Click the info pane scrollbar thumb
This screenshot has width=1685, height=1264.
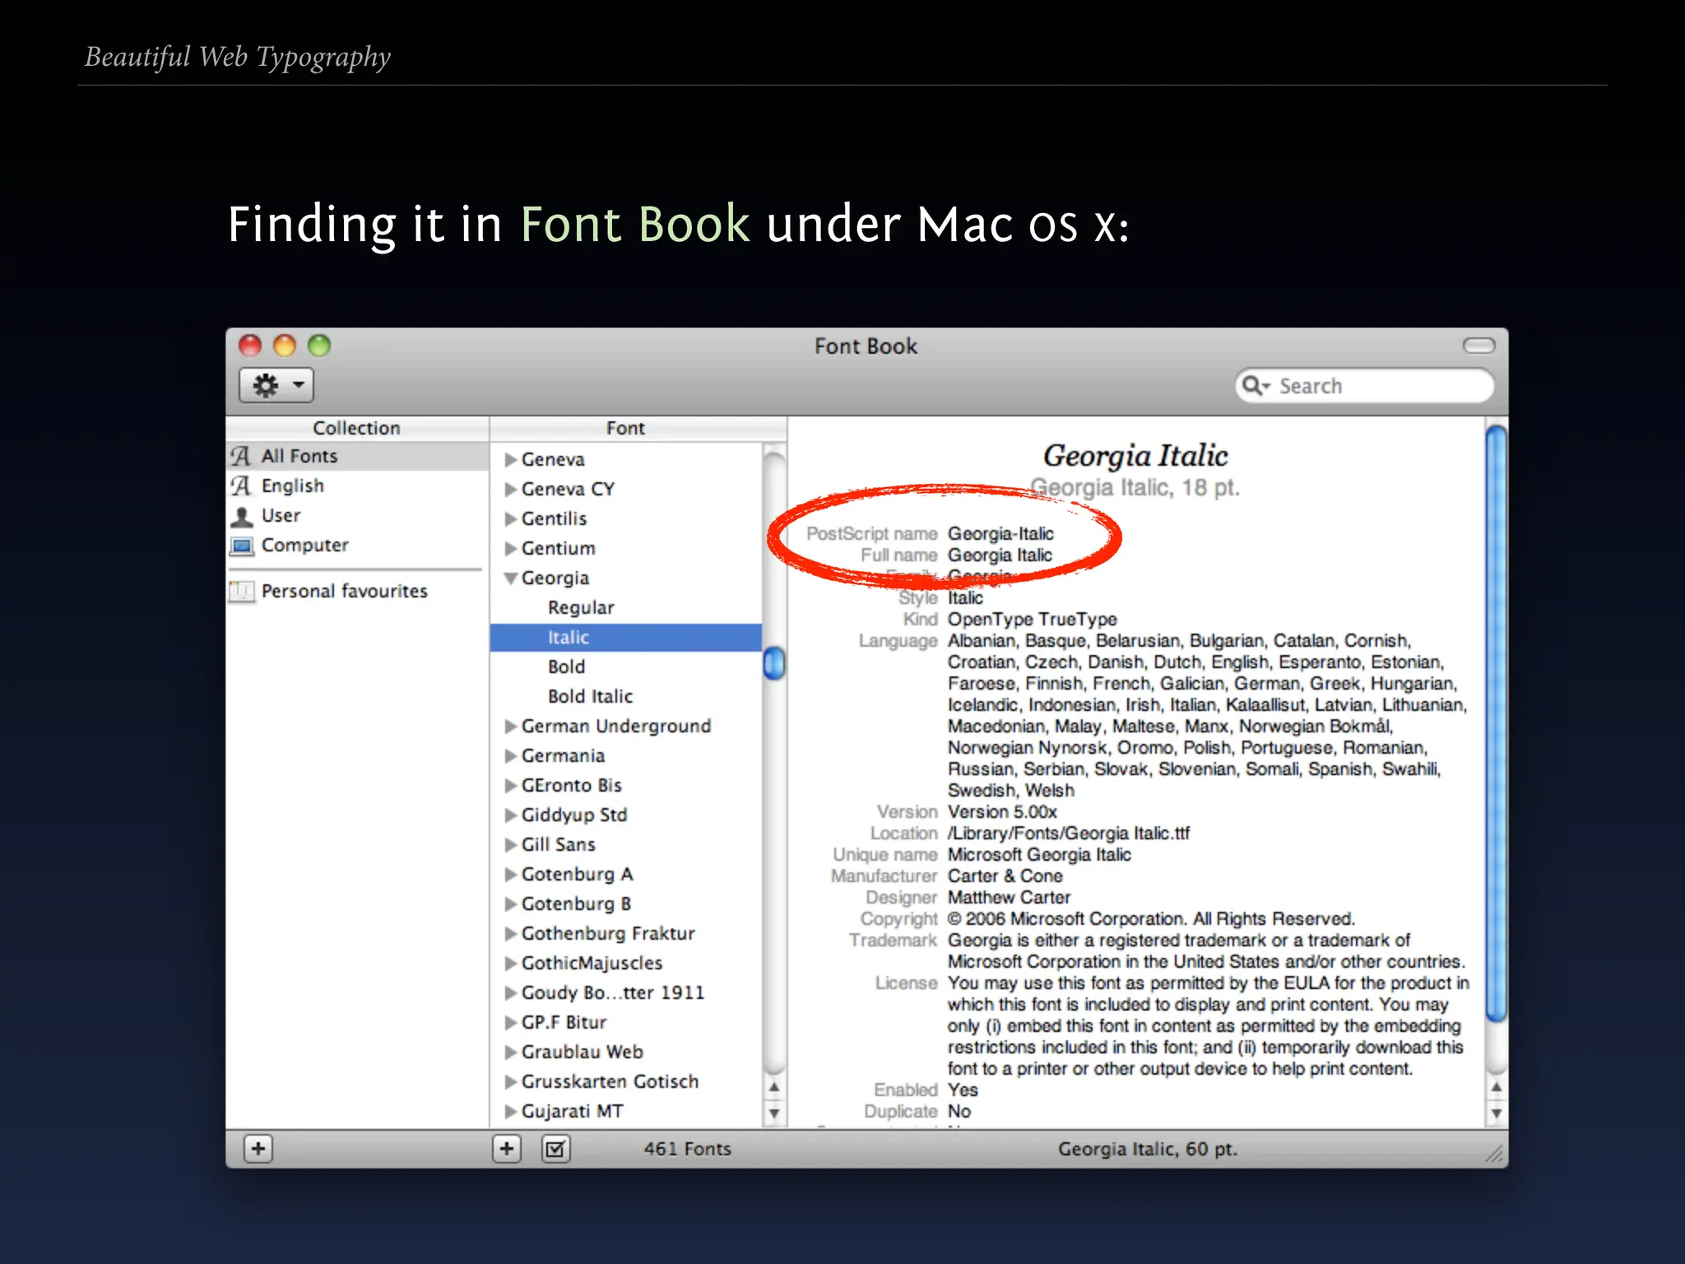pyautogui.click(x=1497, y=723)
